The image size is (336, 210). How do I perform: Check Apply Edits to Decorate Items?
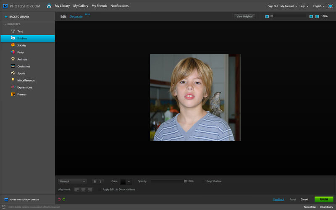click(100, 189)
